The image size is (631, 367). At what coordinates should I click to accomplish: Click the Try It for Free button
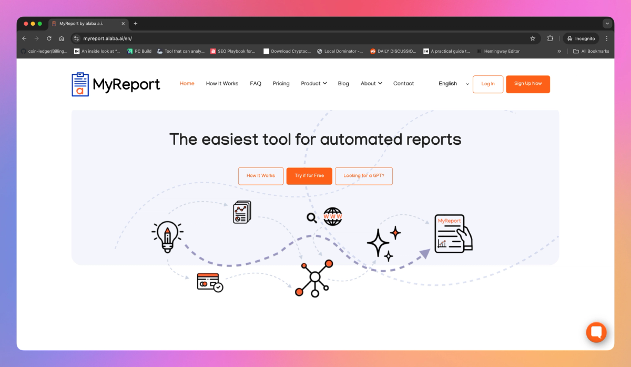pyautogui.click(x=309, y=176)
